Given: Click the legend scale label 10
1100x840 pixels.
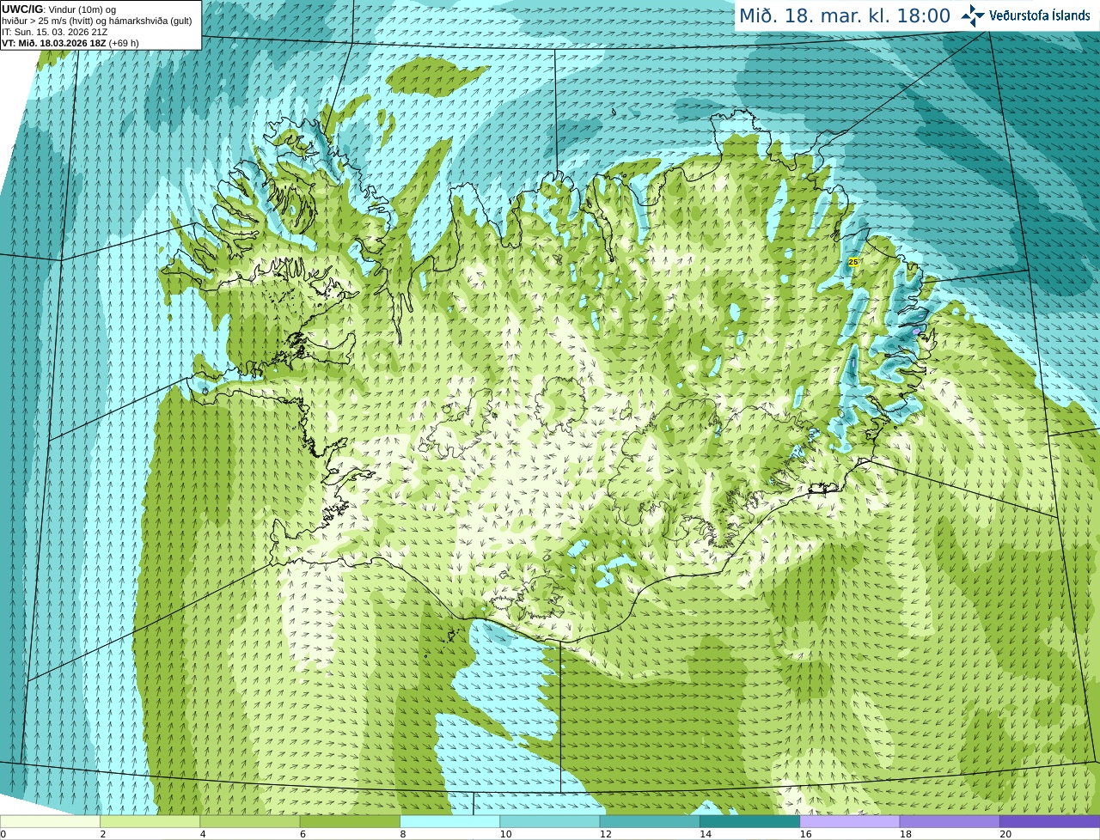Looking at the screenshot, I should coord(504,834).
